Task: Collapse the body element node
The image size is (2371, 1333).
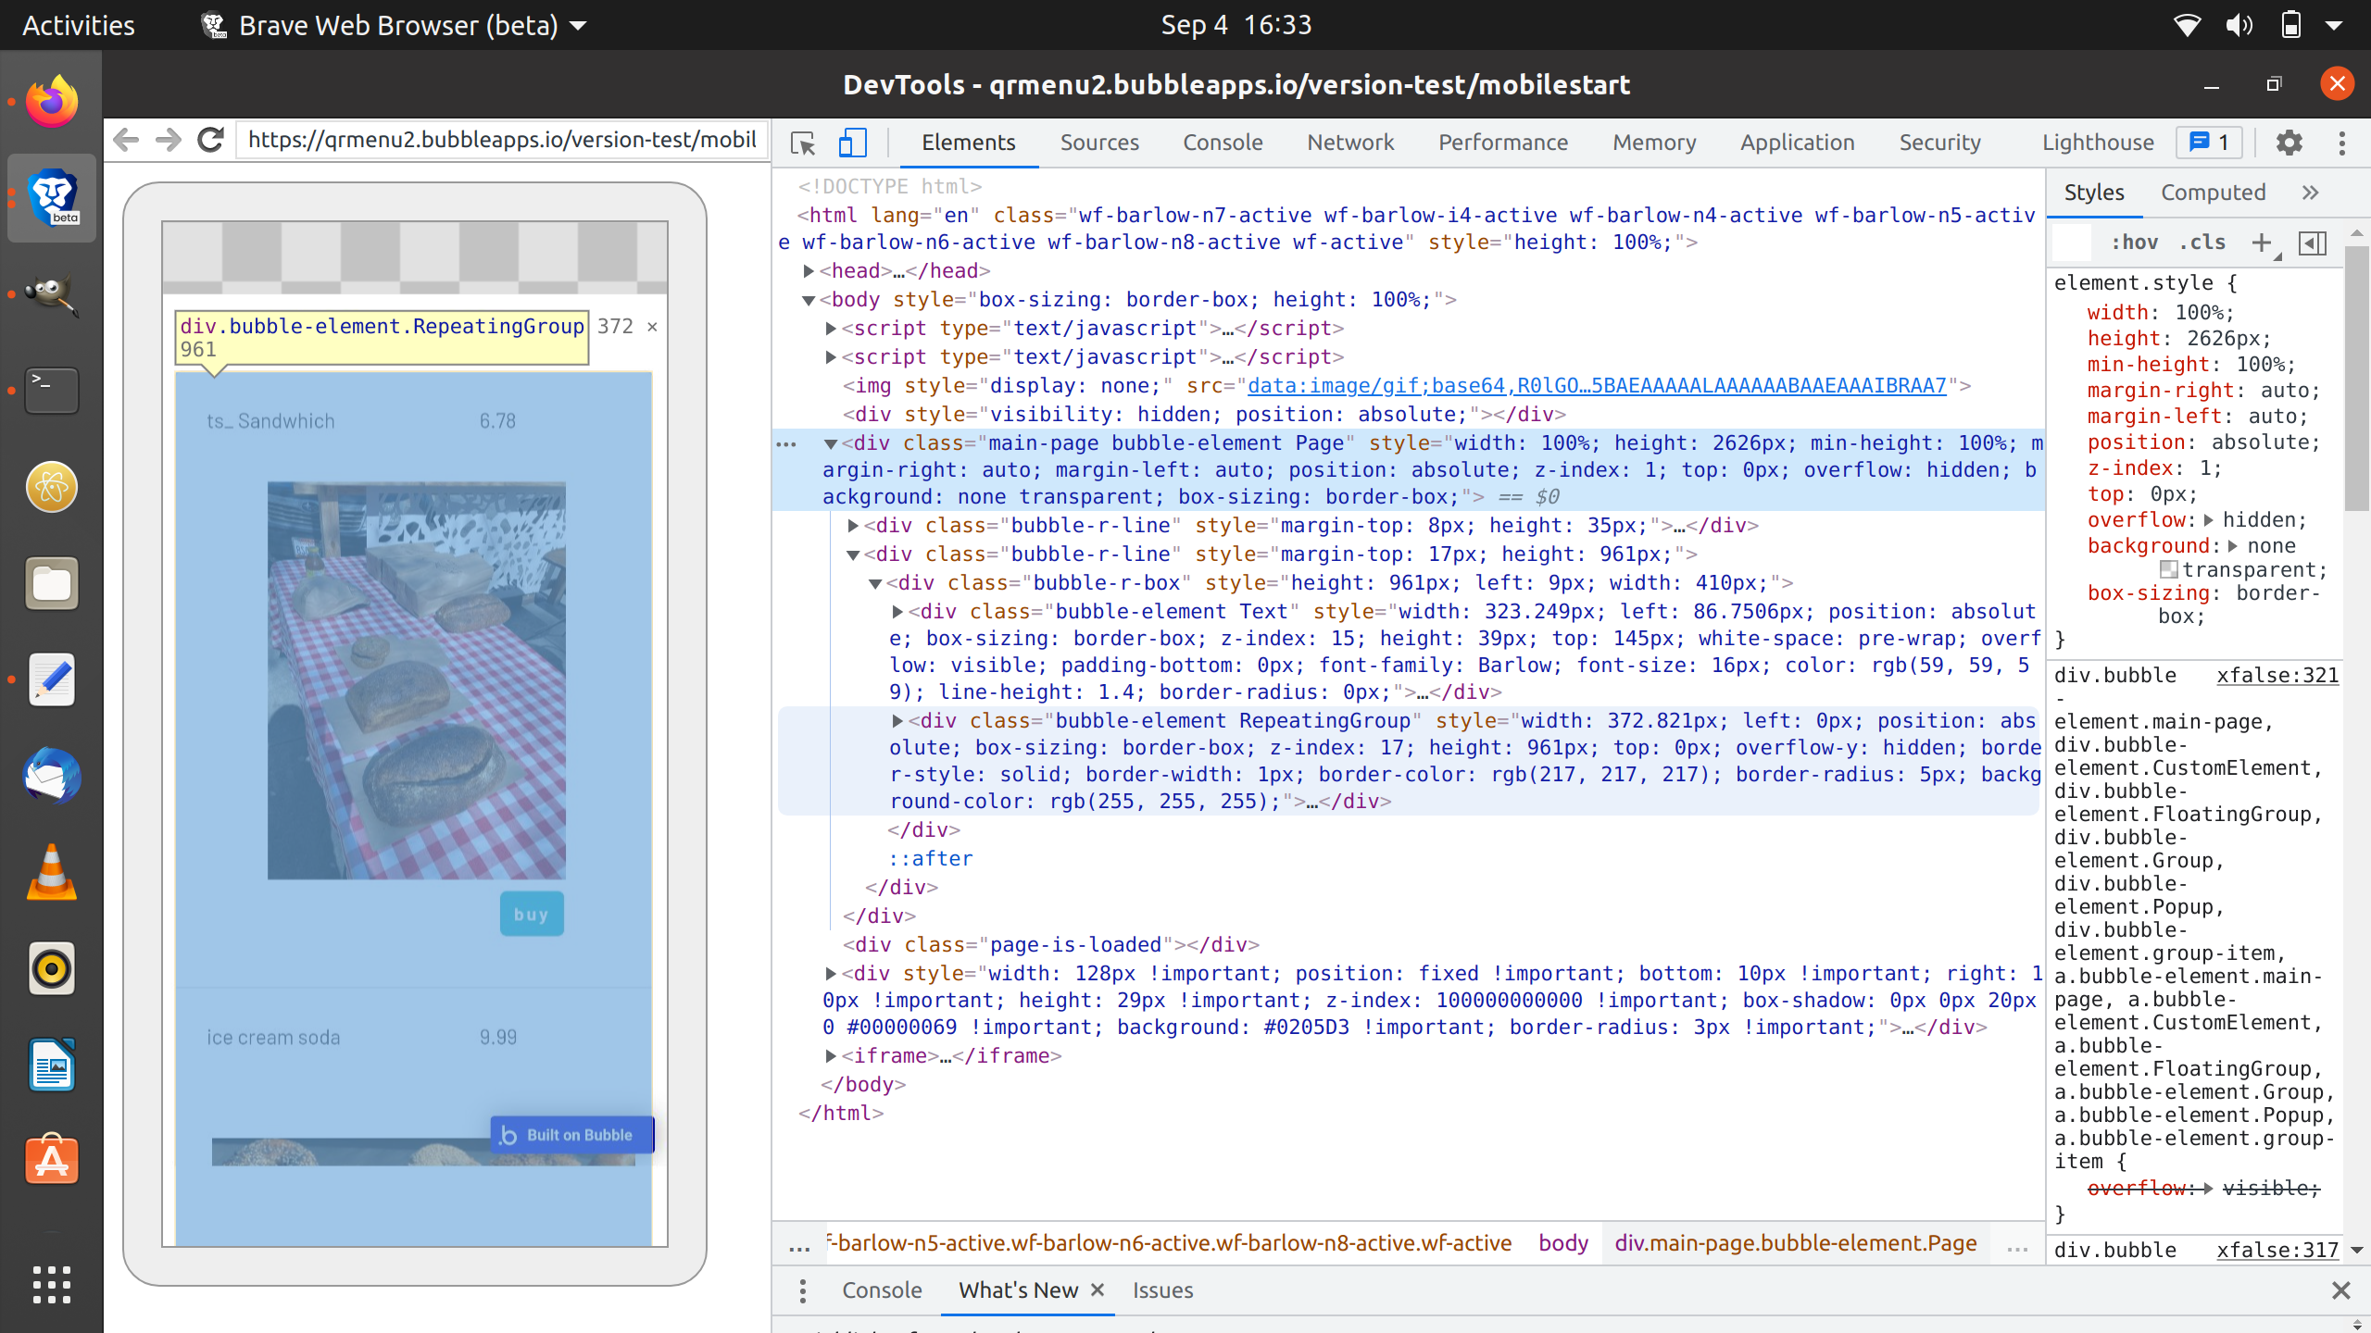Action: coord(809,300)
